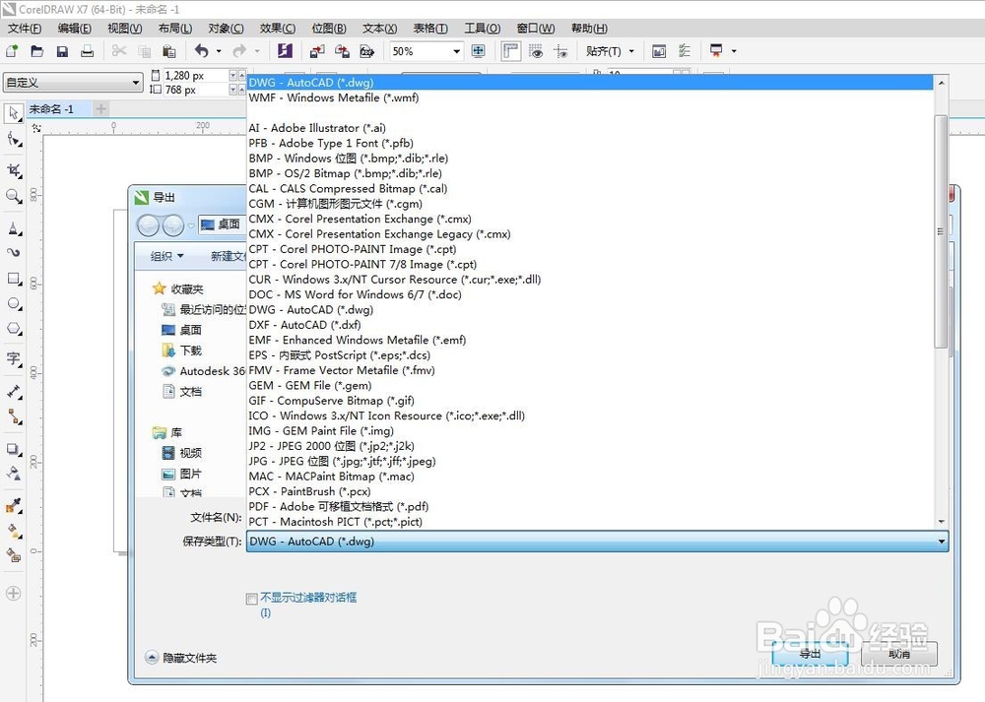Click the Redo arrow icon

[239, 51]
